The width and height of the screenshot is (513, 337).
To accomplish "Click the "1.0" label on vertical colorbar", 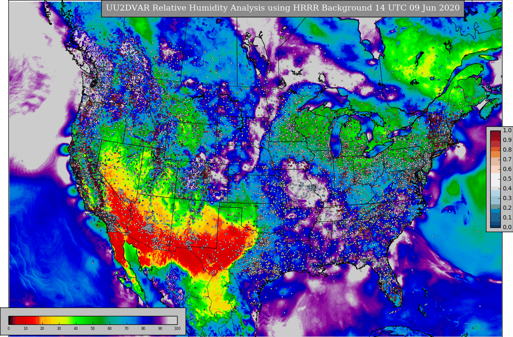I will (507, 131).
